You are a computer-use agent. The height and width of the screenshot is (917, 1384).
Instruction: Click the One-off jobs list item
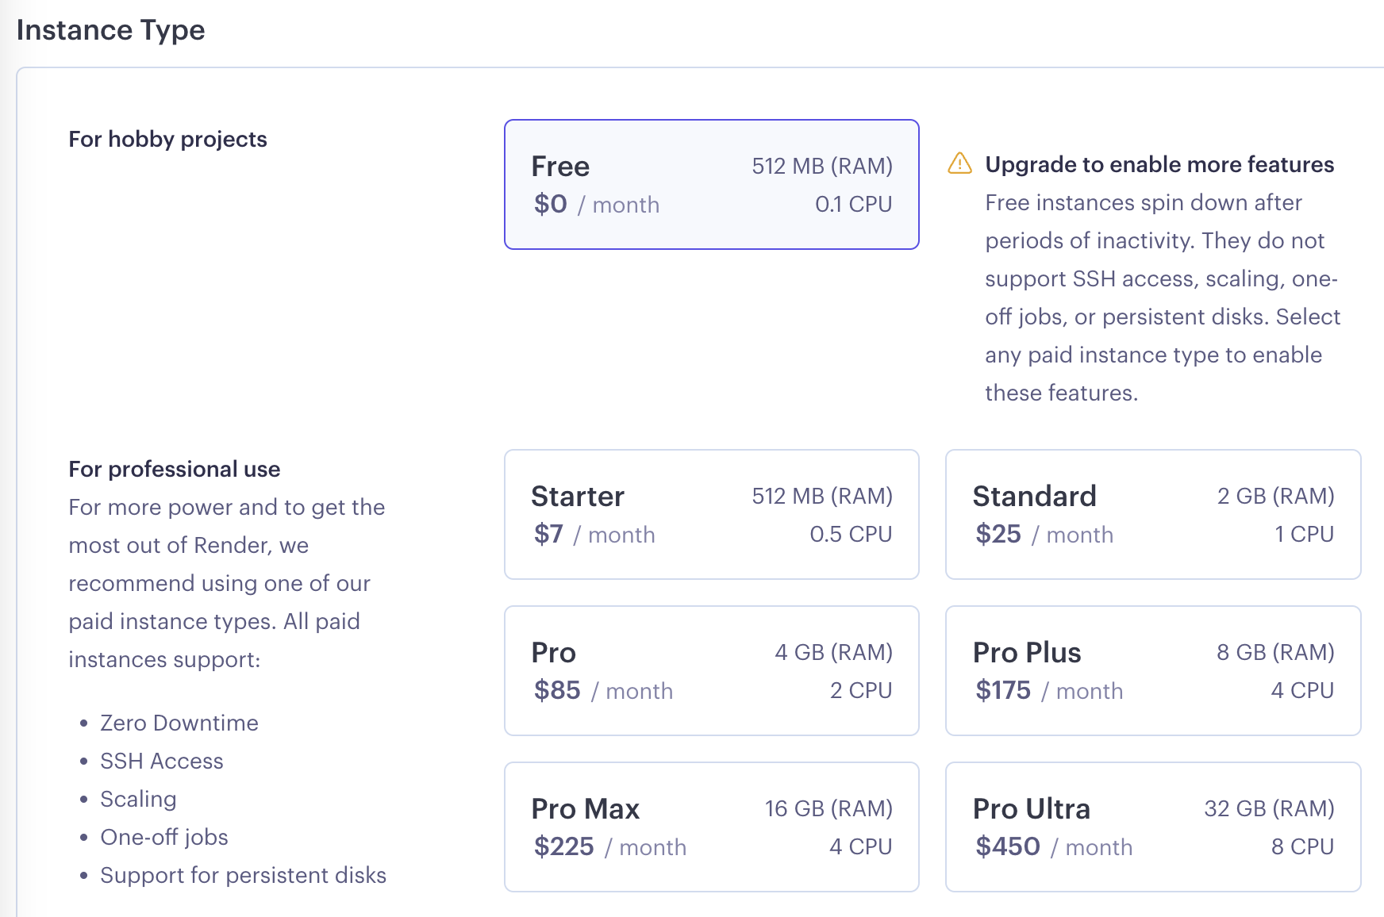tap(163, 838)
